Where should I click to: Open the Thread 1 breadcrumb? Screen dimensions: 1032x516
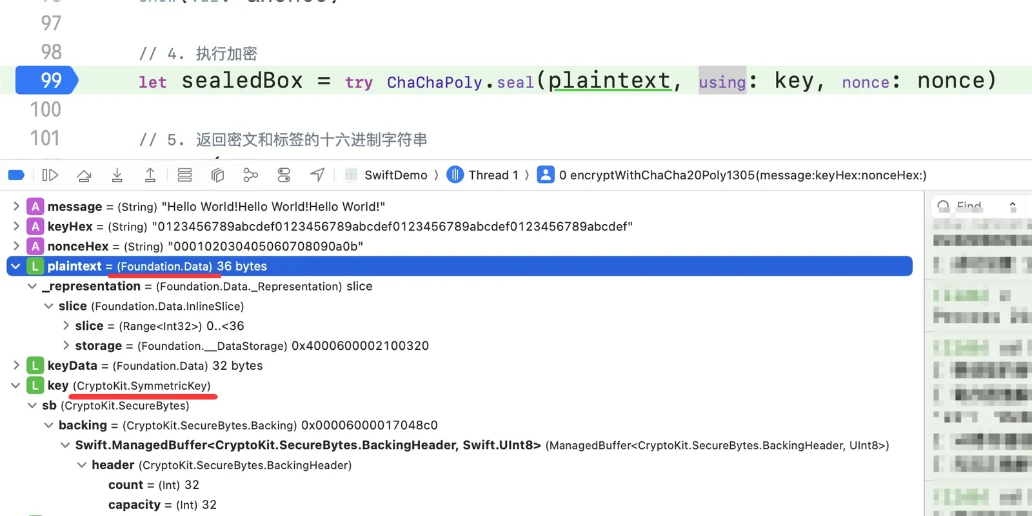[493, 175]
